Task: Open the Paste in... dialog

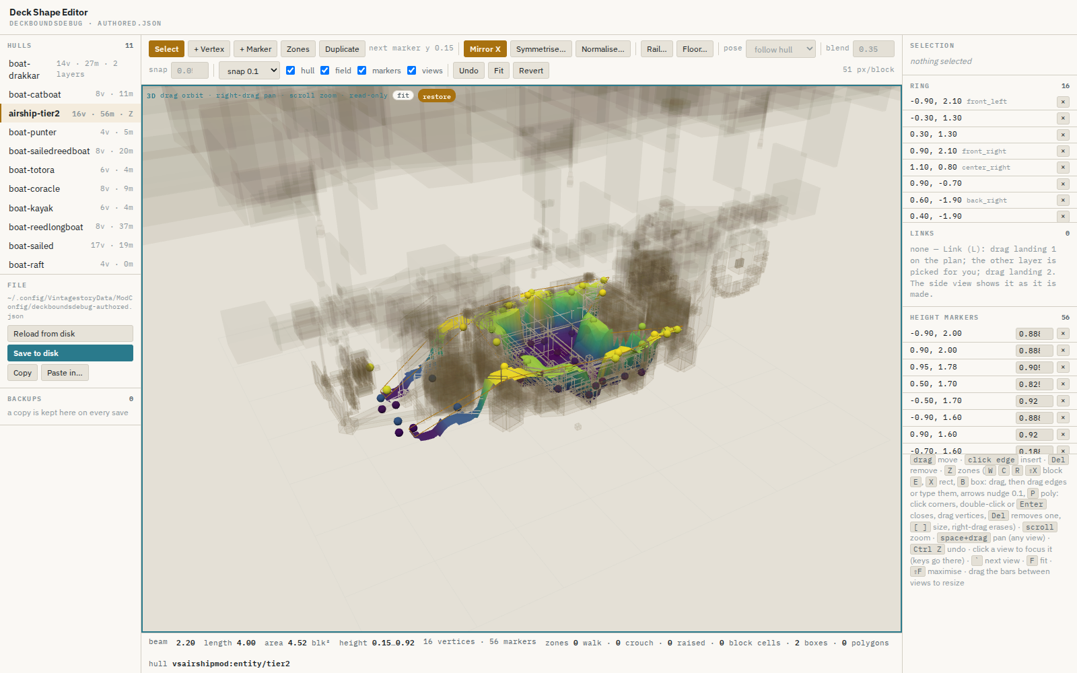Action: (65, 373)
